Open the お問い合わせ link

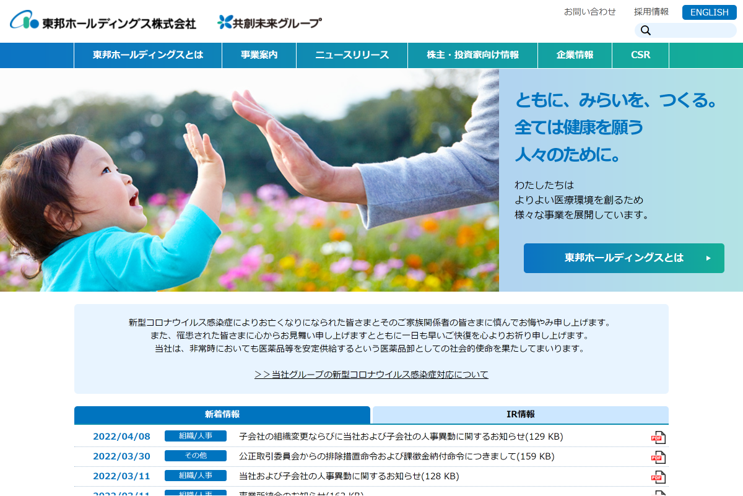[589, 12]
